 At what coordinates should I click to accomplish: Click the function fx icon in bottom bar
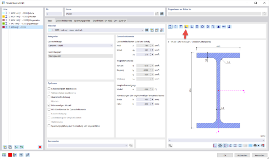pos(28,155)
